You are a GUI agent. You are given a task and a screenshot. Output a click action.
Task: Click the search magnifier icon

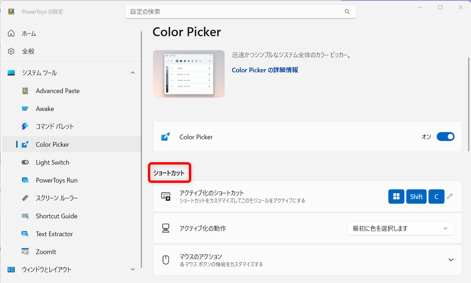click(x=347, y=11)
